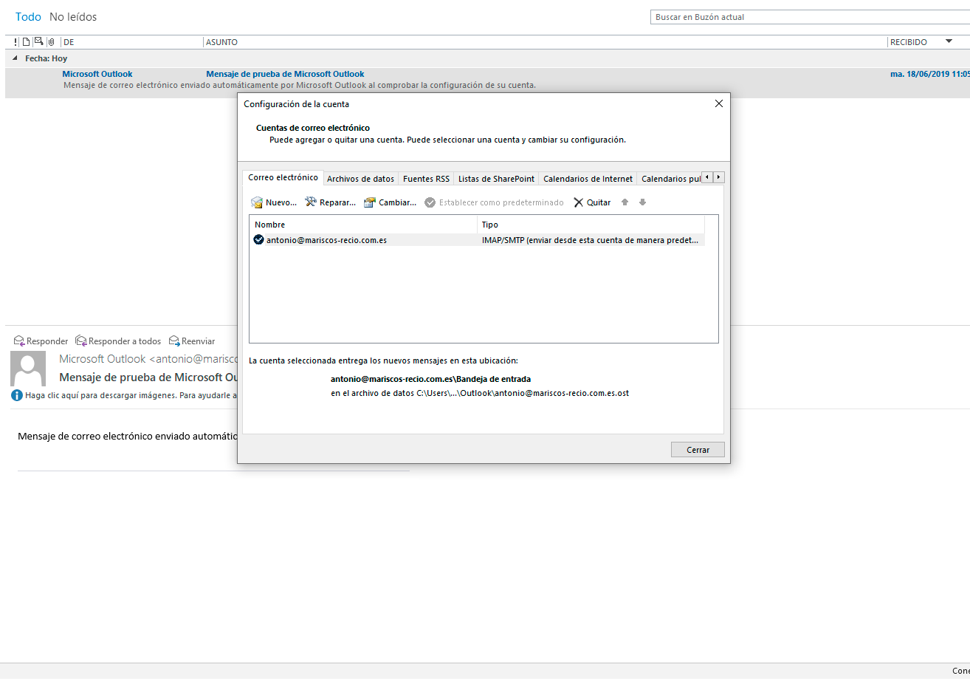Open the Fuentes RSS tab
Image resolution: width=970 pixels, height=687 pixels.
426,179
